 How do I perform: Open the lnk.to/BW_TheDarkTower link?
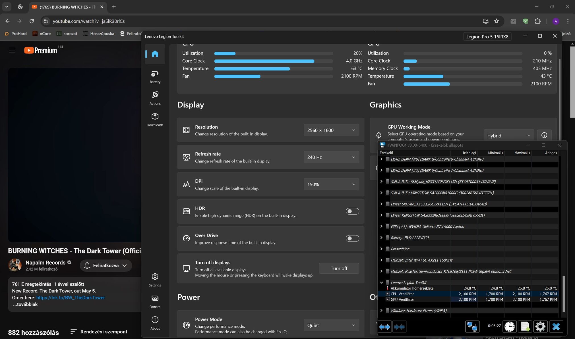pos(71,298)
